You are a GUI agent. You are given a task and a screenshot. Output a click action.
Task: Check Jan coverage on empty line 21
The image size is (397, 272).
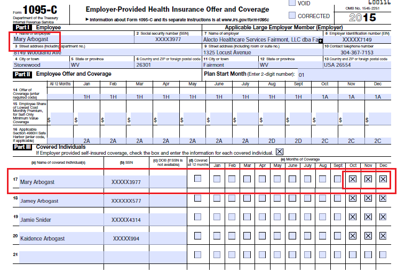point(217,254)
